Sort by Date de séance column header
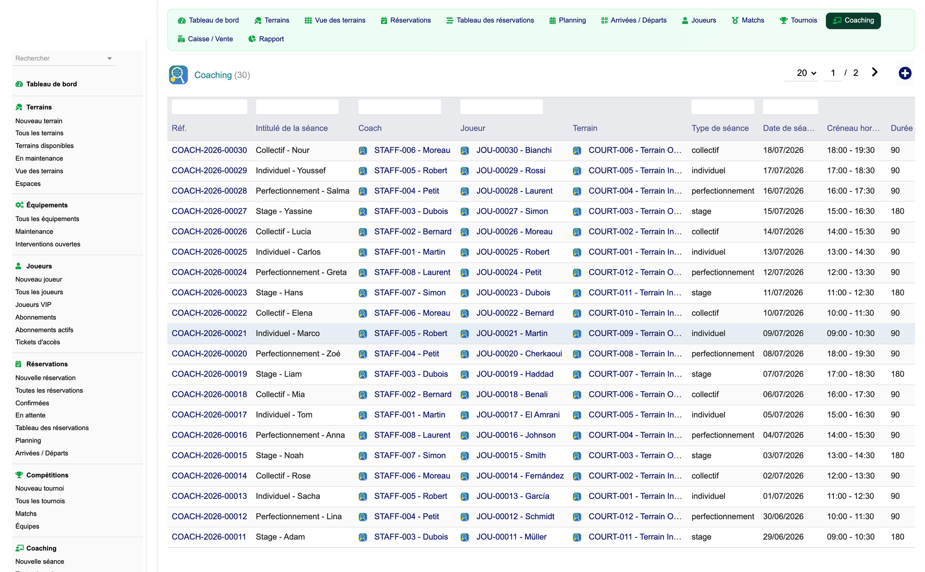Viewport: 925px width, 572px height. [789, 128]
